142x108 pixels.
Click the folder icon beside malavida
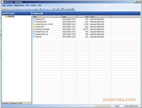click(x=6, y=17)
